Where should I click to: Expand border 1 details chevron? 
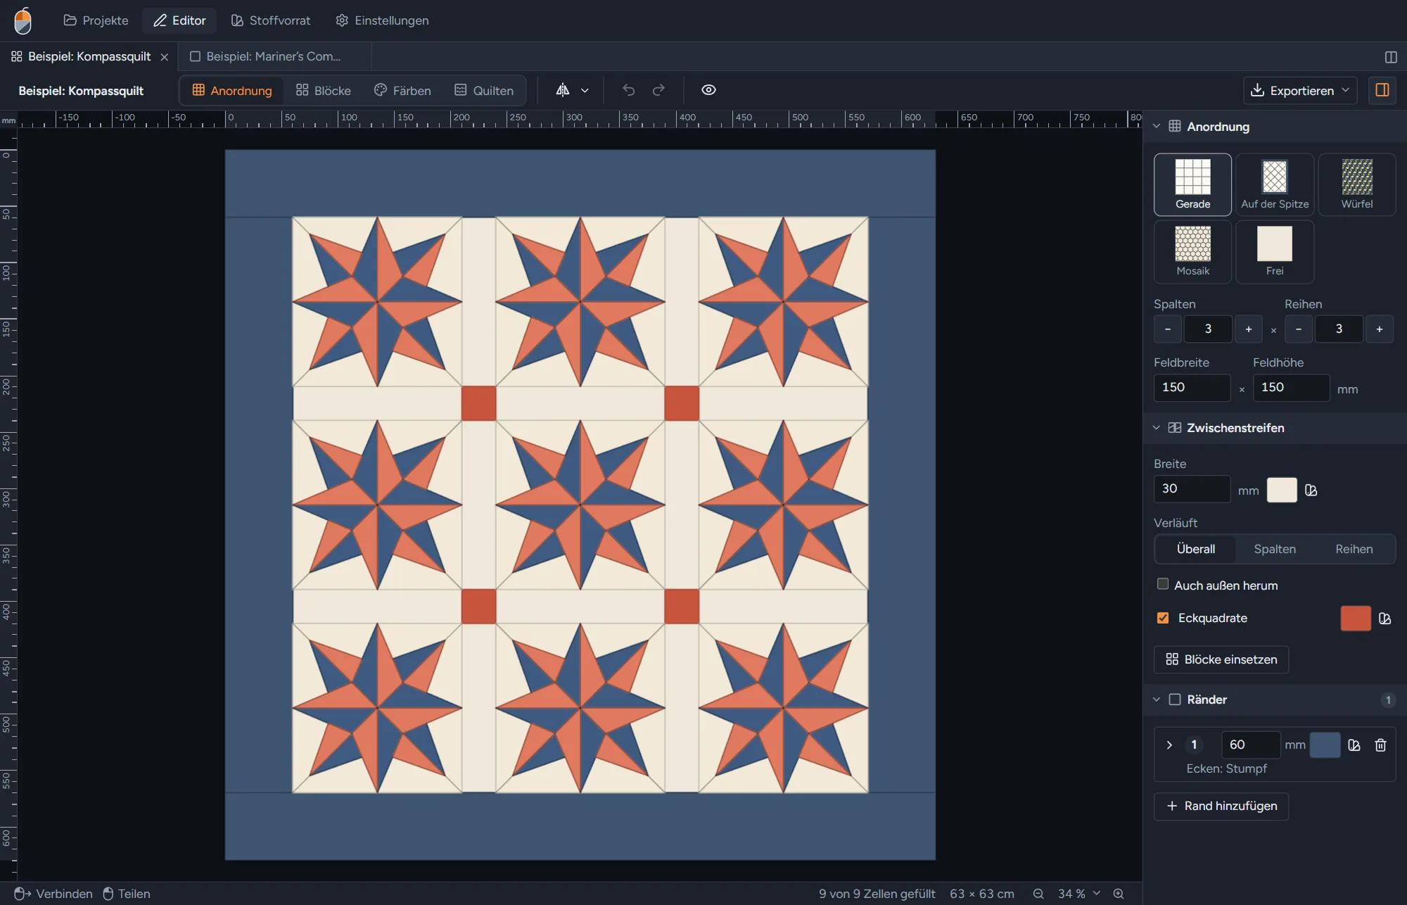click(x=1169, y=745)
